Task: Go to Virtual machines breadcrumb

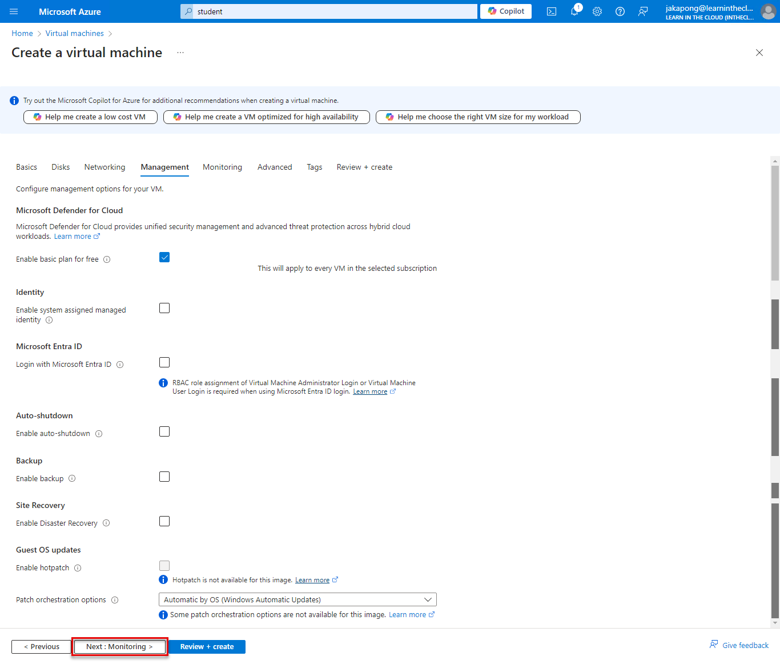Action: pos(75,34)
